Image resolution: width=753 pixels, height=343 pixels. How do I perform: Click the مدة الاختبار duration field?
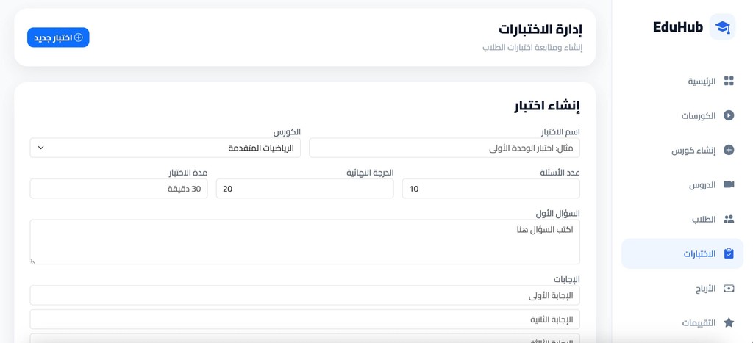click(118, 189)
